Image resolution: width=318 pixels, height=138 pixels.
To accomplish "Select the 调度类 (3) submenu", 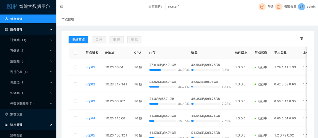I will point(28,82).
